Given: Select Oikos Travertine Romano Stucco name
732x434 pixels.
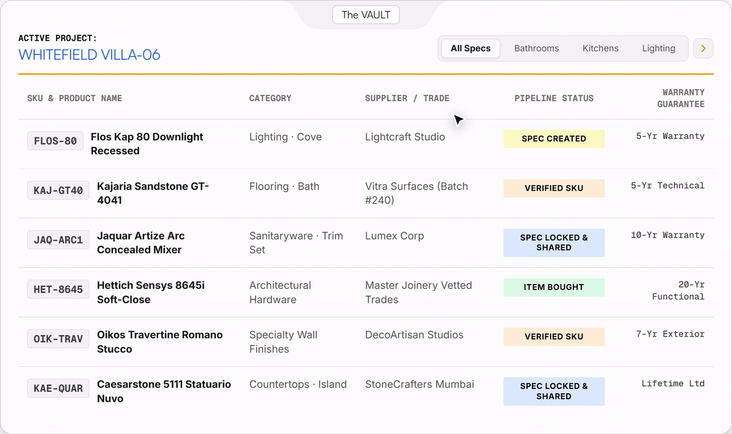Looking at the screenshot, I should (x=160, y=341).
